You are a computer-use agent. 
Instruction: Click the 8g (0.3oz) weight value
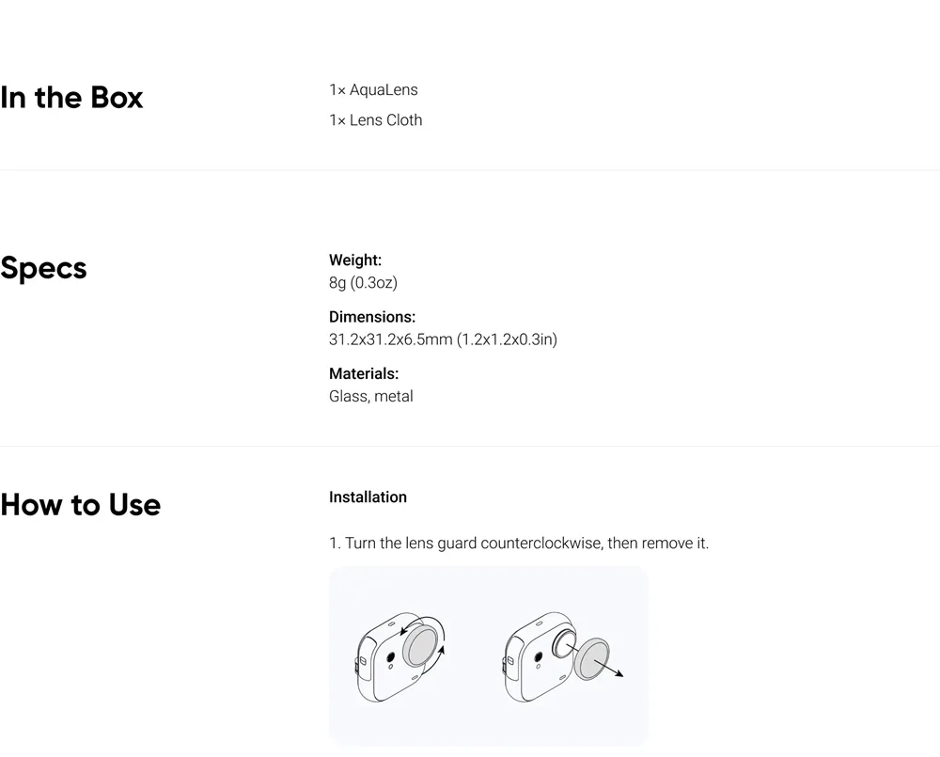point(363,282)
